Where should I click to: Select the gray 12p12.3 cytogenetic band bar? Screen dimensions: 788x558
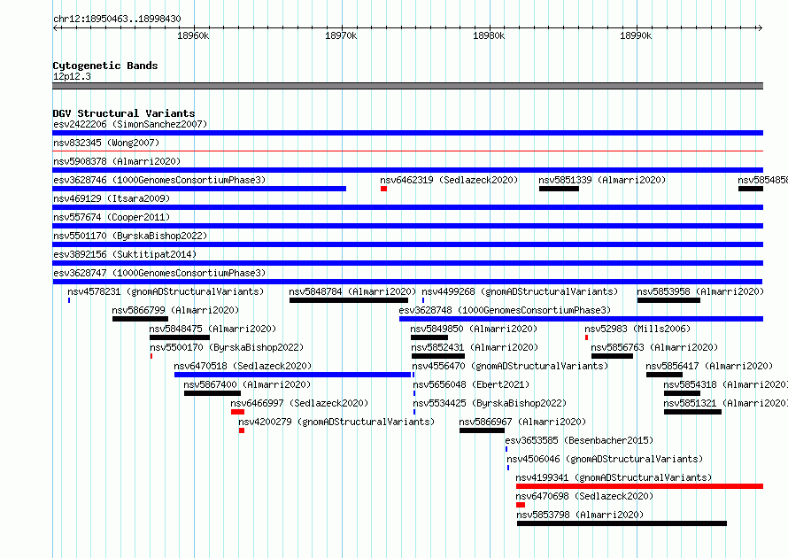[x=407, y=86]
